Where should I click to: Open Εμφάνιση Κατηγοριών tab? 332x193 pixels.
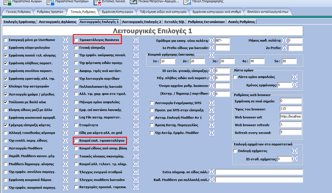pyautogui.click(x=118, y=12)
